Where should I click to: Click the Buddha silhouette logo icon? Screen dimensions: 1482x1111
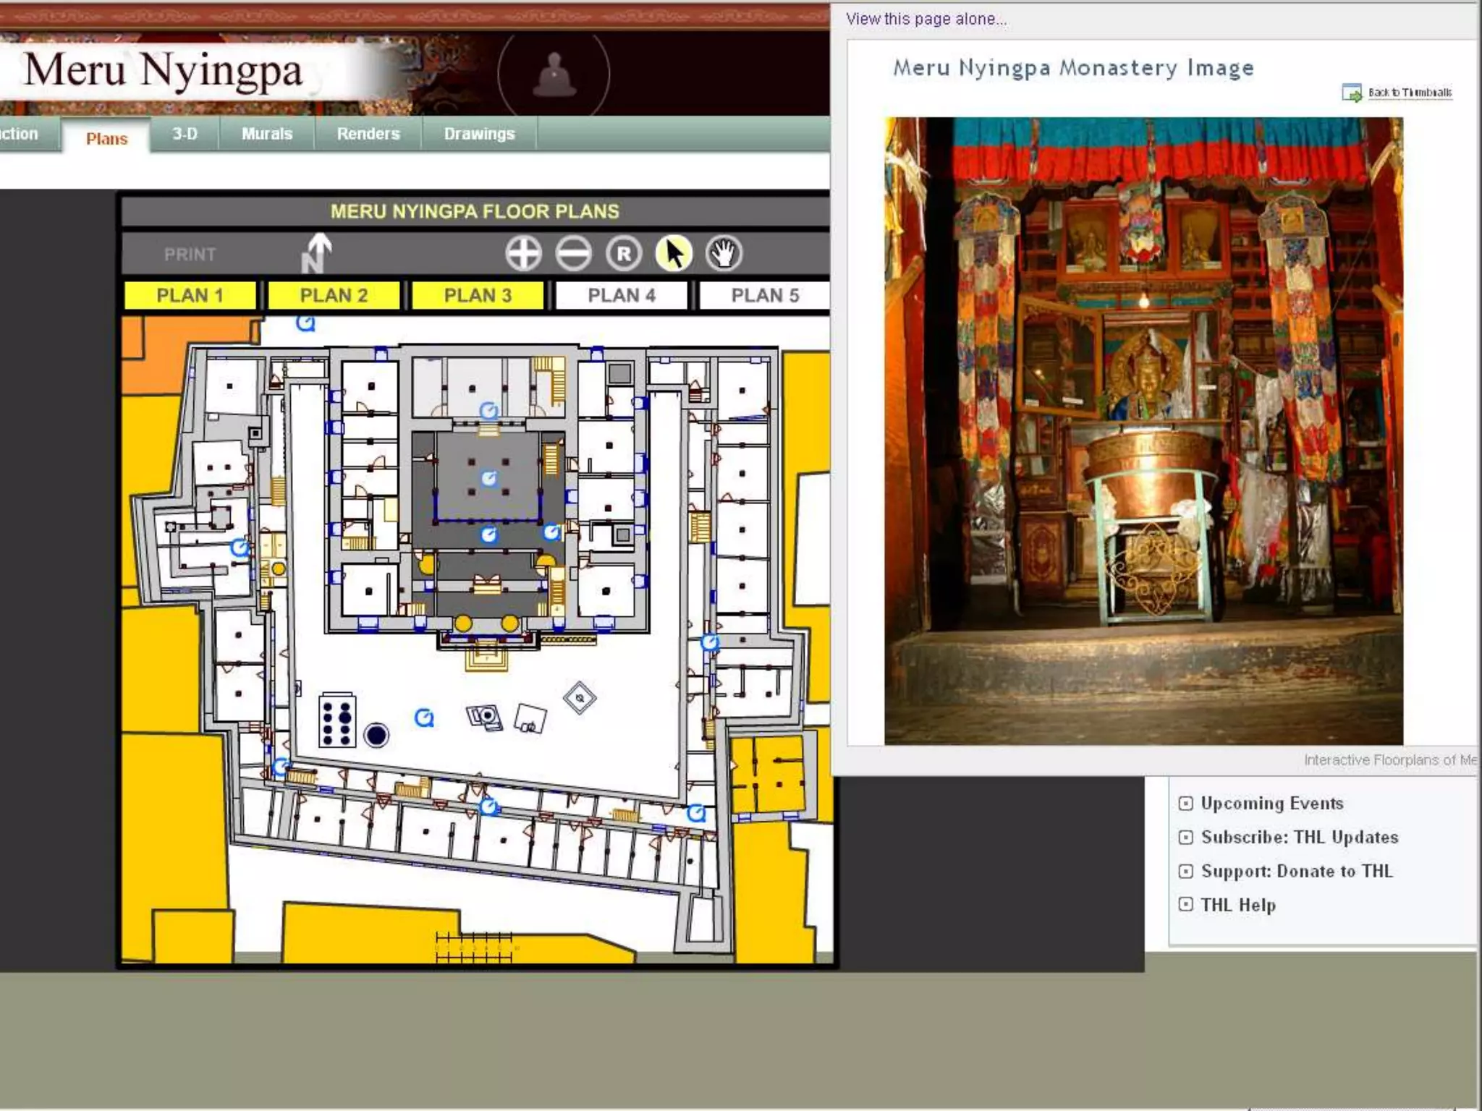pos(554,75)
